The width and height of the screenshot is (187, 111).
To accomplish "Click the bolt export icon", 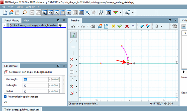I will click(x=128, y=12).
